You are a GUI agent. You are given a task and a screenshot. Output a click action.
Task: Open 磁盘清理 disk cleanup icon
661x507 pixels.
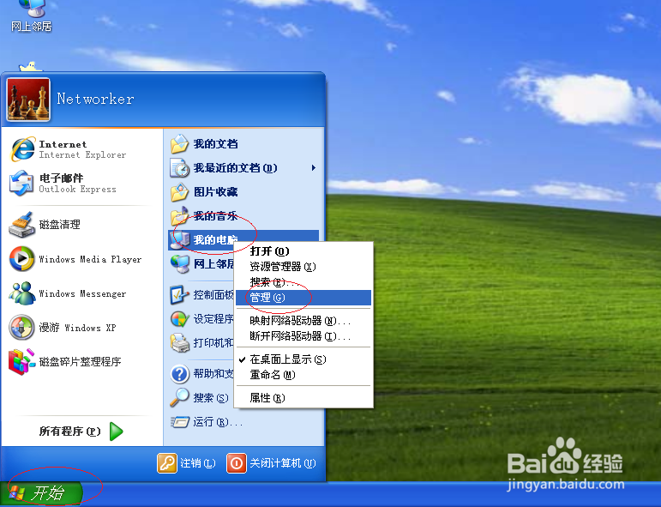22,225
